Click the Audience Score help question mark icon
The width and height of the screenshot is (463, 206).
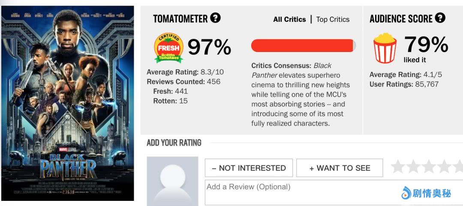(440, 18)
